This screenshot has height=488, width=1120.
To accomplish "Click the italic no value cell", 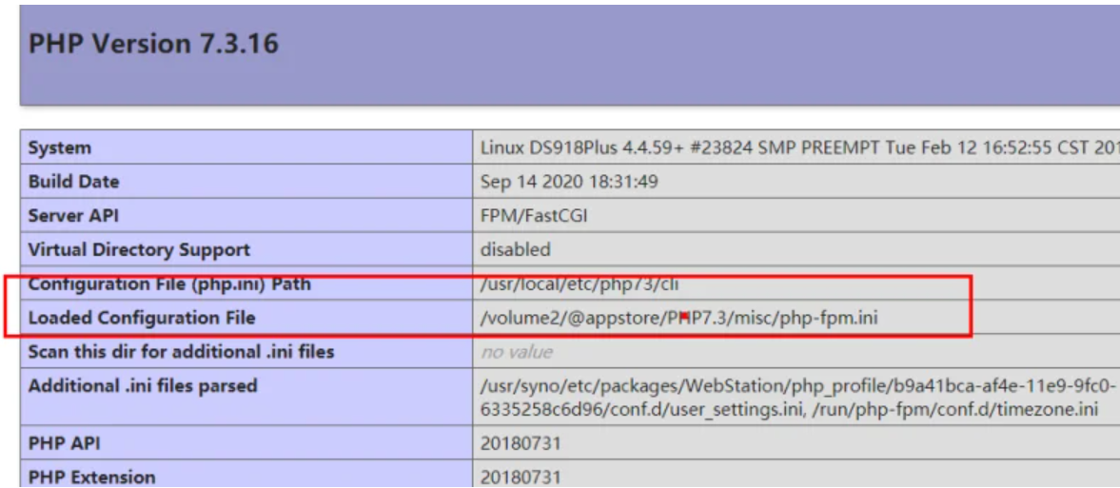I will (x=517, y=352).
